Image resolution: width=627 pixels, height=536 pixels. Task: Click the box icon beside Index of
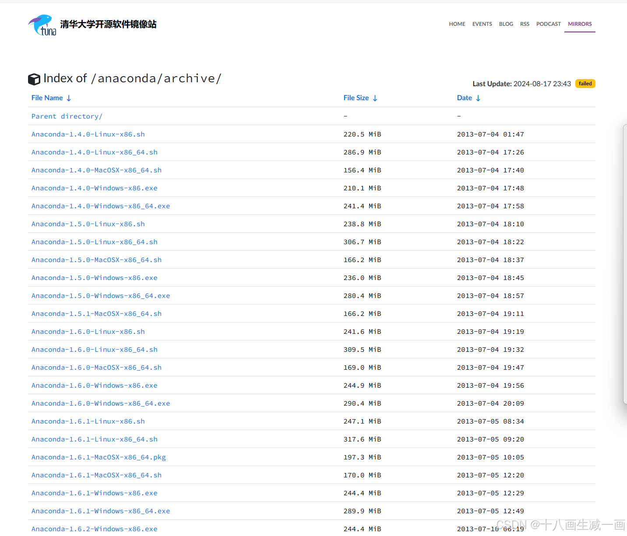tap(34, 79)
